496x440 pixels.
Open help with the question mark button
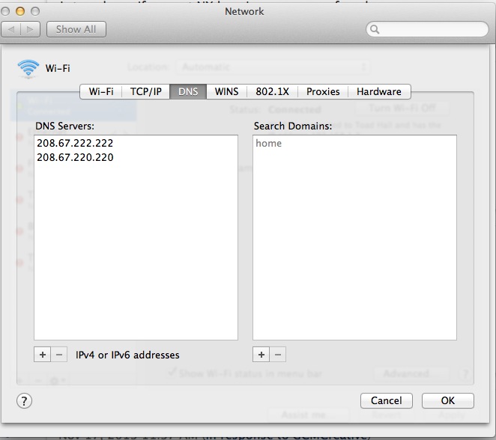[x=25, y=401]
